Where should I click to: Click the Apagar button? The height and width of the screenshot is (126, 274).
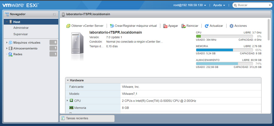170,26
